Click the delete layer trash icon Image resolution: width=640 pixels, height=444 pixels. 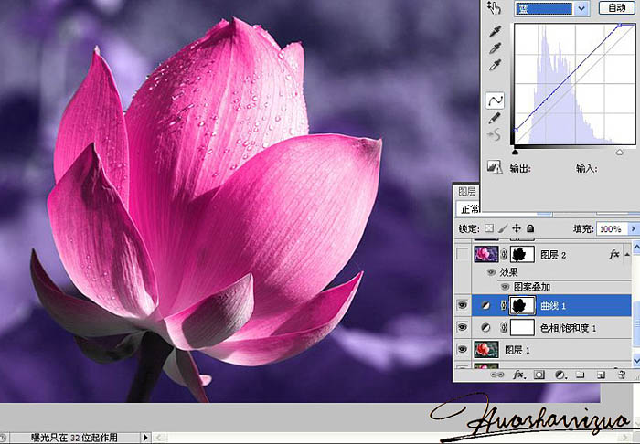pyautogui.click(x=620, y=375)
